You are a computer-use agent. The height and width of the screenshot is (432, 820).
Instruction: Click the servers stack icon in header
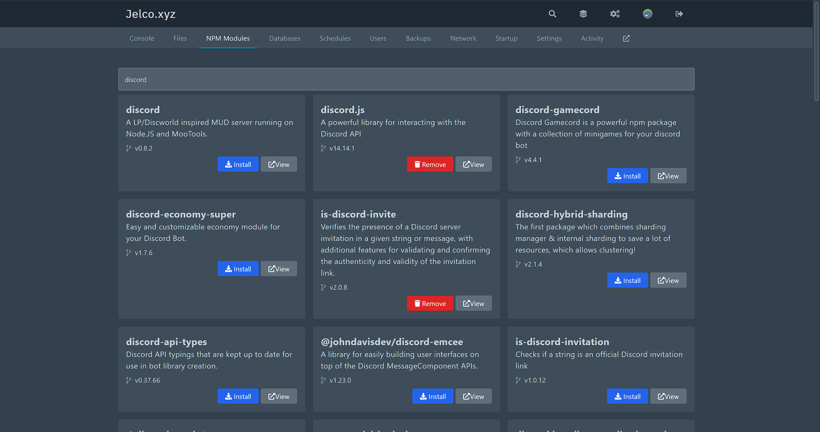tap(583, 14)
